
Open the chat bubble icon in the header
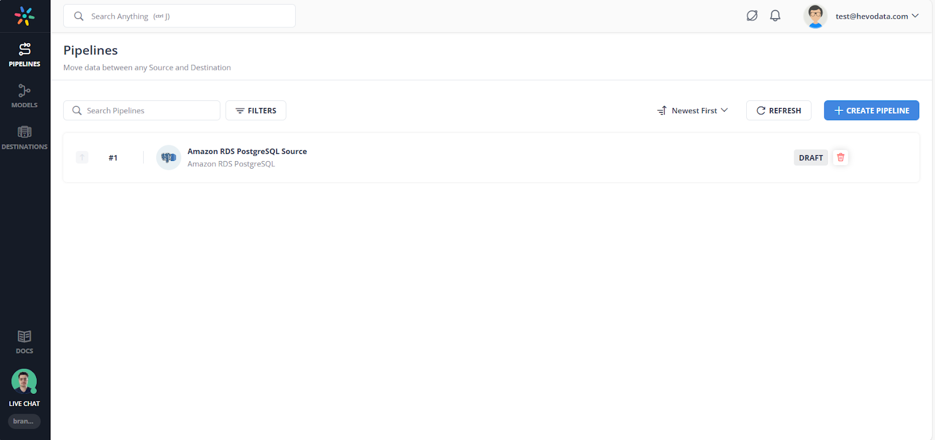coord(752,16)
